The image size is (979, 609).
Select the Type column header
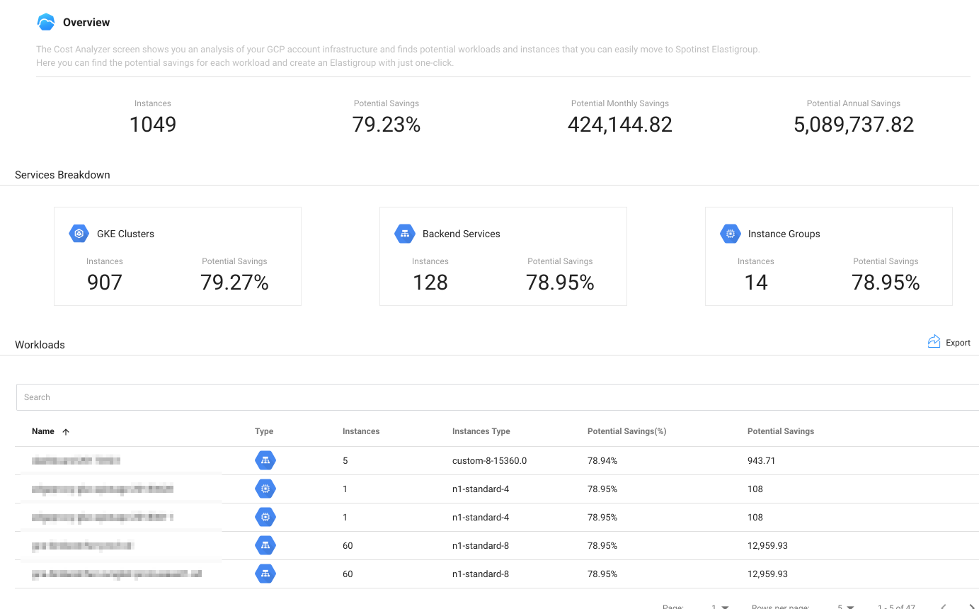tap(264, 431)
